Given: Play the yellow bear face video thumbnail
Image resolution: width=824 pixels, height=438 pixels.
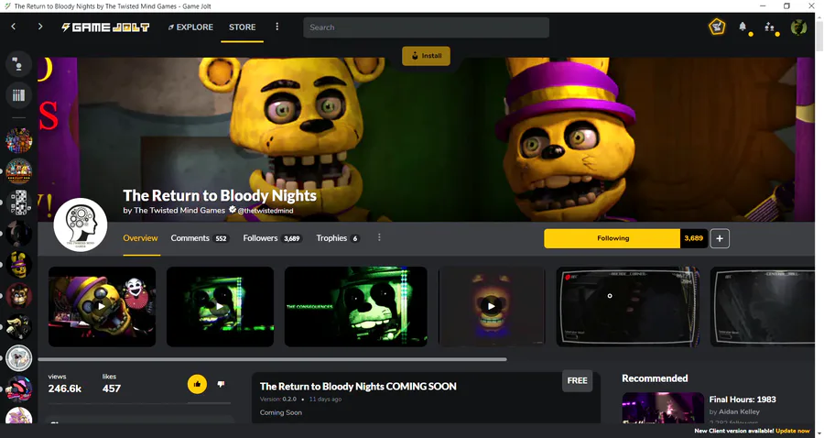Looking at the screenshot, I should tap(492, 307).
